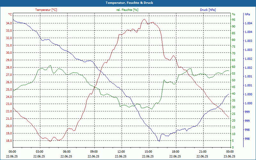256x160 pixels.
Task: Click the 00:00 label above 23.06.25
Action: coord(230,151)
